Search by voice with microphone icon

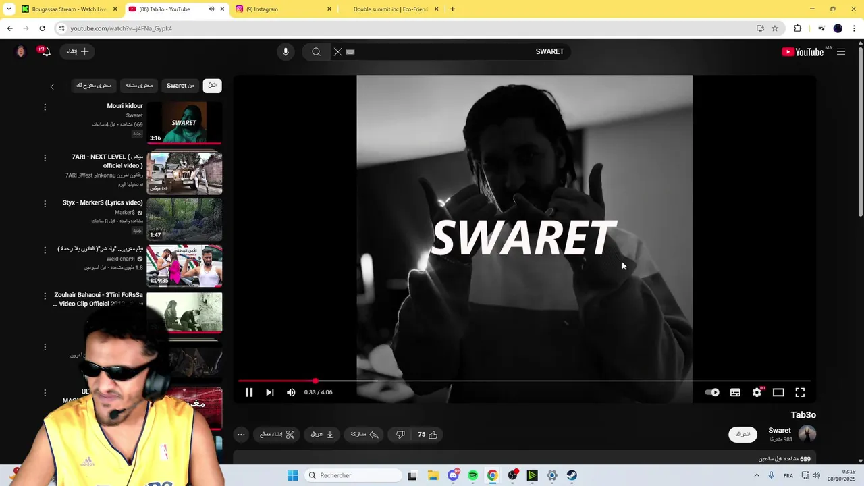(286, 52)
